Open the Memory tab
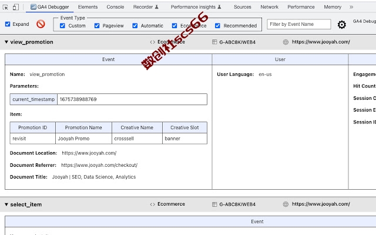376x235 pixels. tap(333, 7)
